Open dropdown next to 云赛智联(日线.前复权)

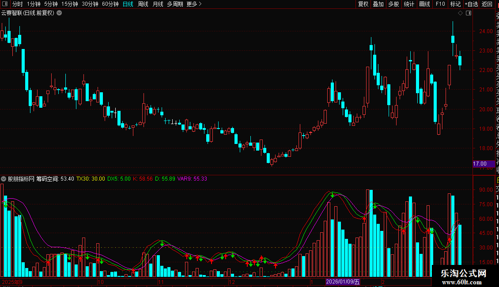coord(59,13)
